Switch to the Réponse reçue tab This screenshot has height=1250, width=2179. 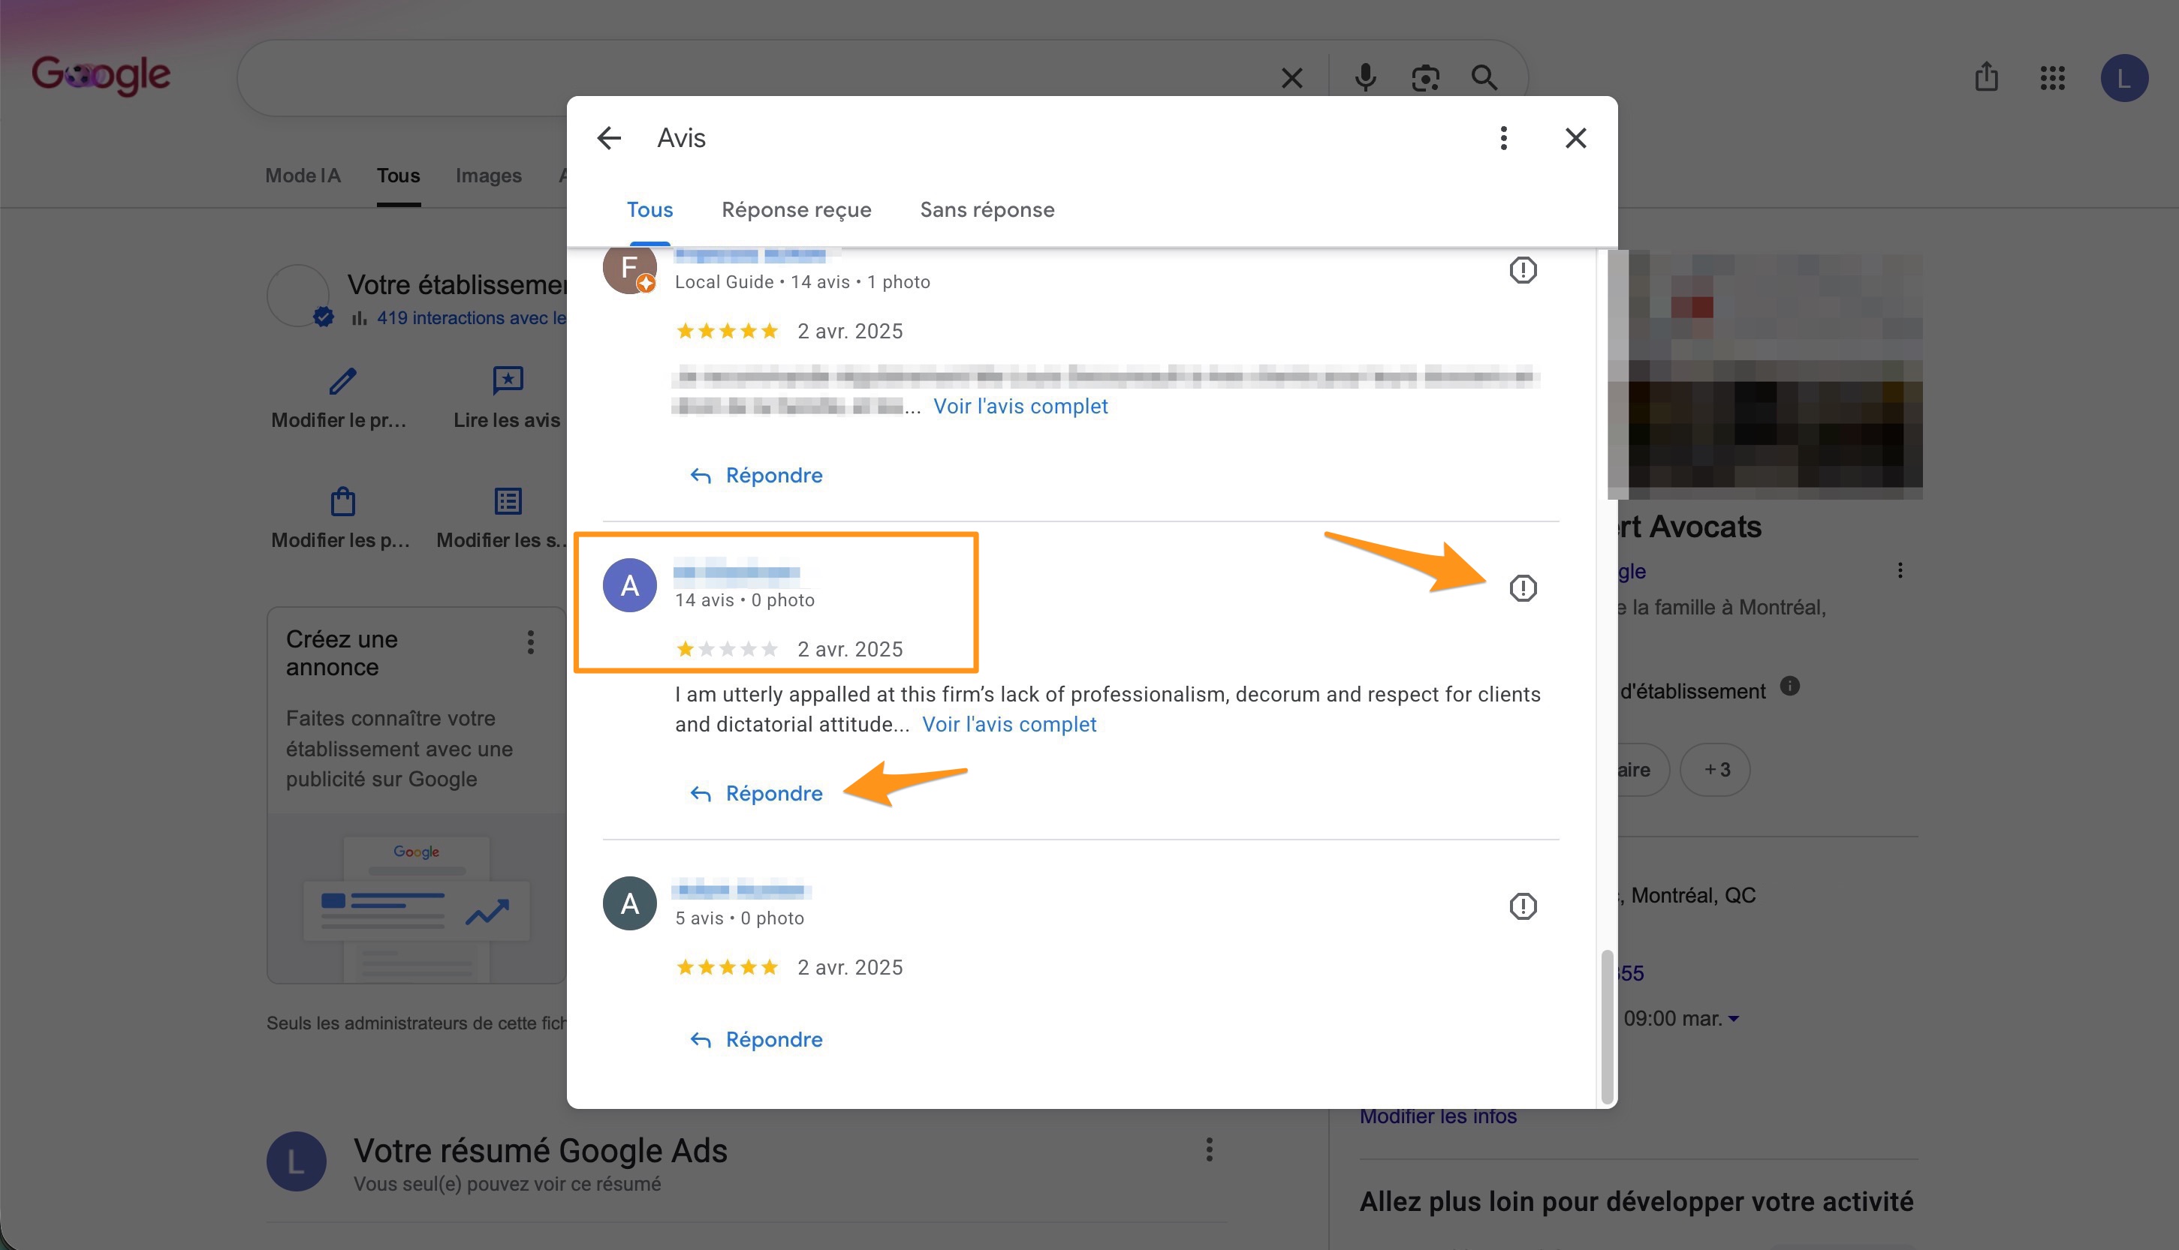coord(796,209)
